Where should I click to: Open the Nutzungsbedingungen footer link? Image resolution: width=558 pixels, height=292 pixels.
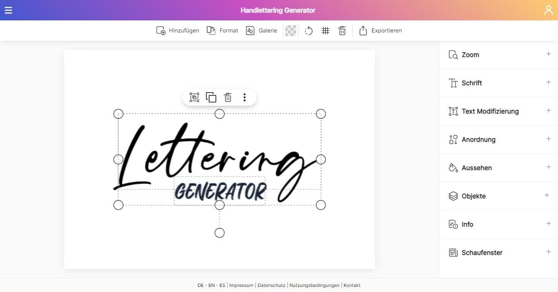coord(314,286)
